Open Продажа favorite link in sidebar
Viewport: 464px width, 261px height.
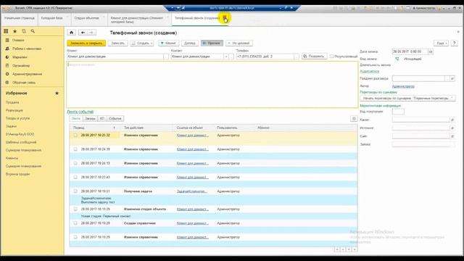[x=12, y=102]
